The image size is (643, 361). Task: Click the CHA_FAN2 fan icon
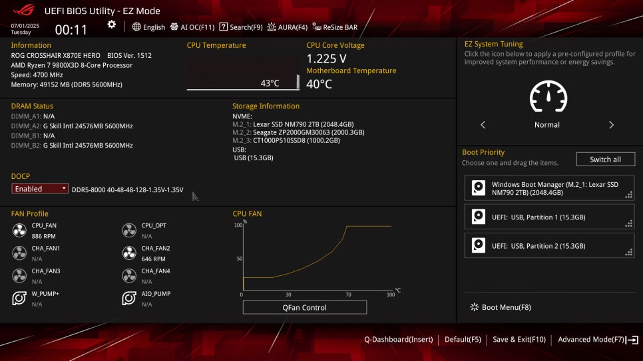(x=129, y=253)
